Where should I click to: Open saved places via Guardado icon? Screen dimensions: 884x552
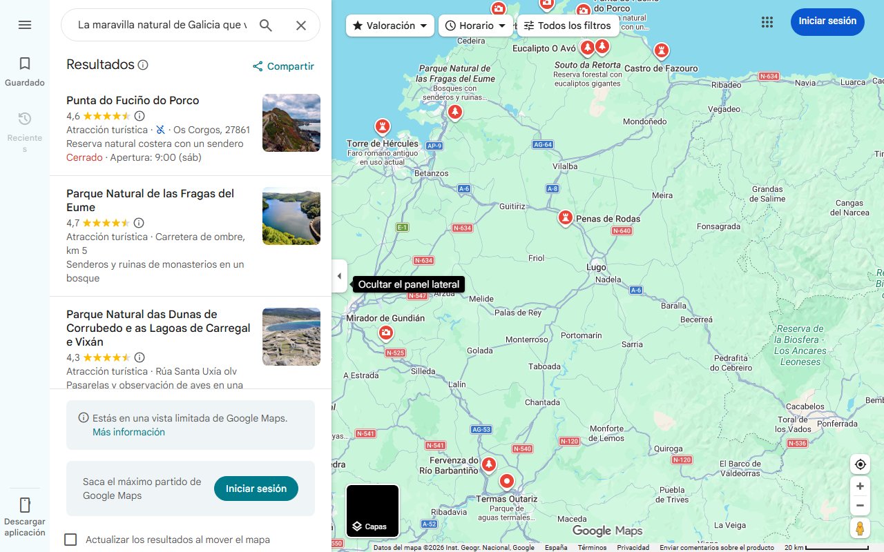[24, 69]
